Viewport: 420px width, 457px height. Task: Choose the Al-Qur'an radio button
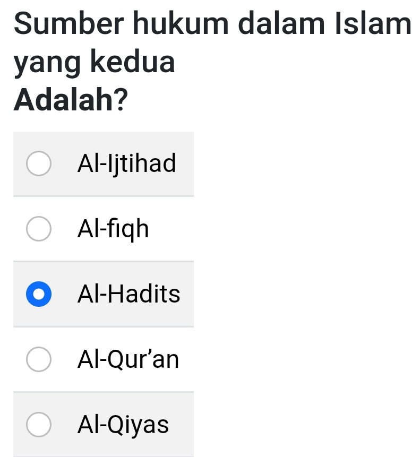pos(39,360)
